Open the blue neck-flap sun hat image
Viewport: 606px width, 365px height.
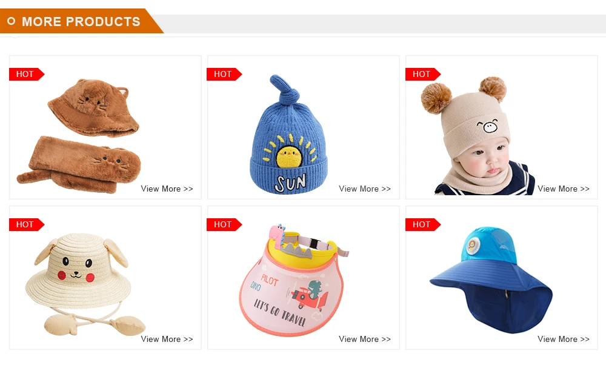(491, 280)
